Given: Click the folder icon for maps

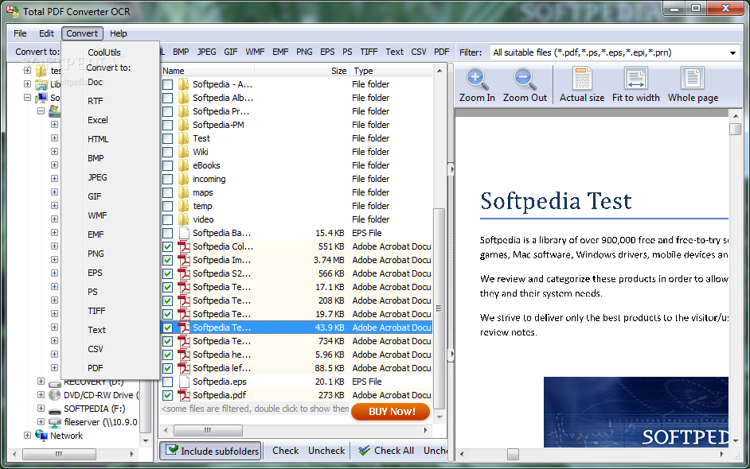Looking at the screenshot, I should [x=184, y=192].
